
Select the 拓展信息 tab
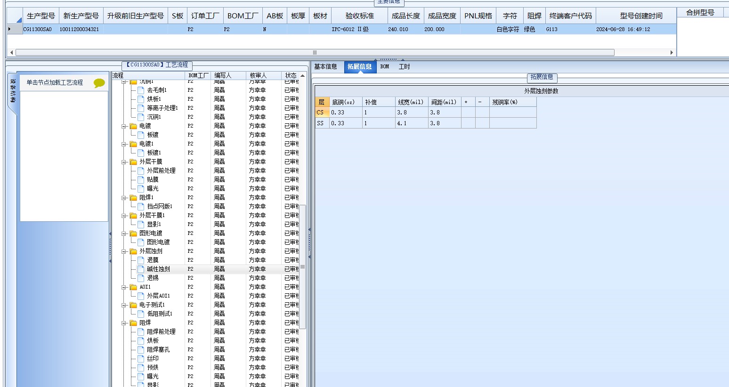coord(360,67)
